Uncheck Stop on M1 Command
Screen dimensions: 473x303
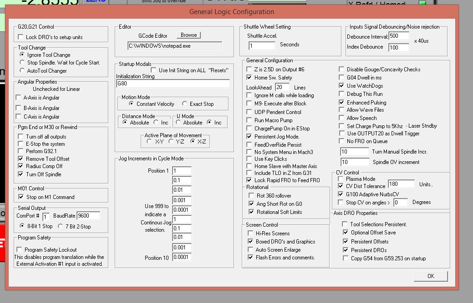click(x=20, y=197)
